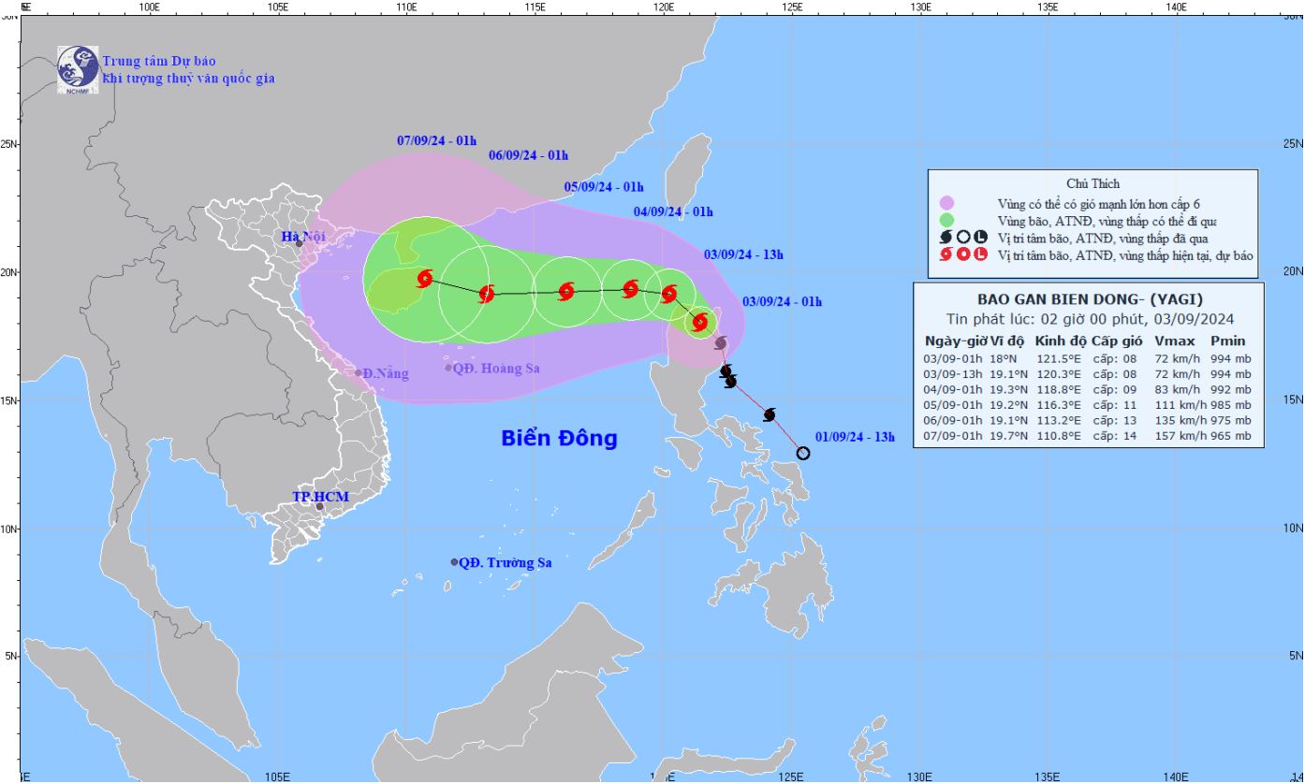The image size is (1305, 783).
Task: Click the greyed past storm symbol inside purple zone
Action: 720,342
